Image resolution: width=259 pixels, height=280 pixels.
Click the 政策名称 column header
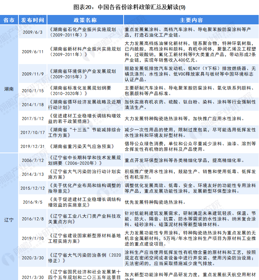click(x=85, y=20)
